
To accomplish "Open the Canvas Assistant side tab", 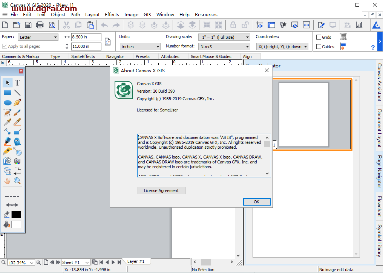I will [379, 82].
